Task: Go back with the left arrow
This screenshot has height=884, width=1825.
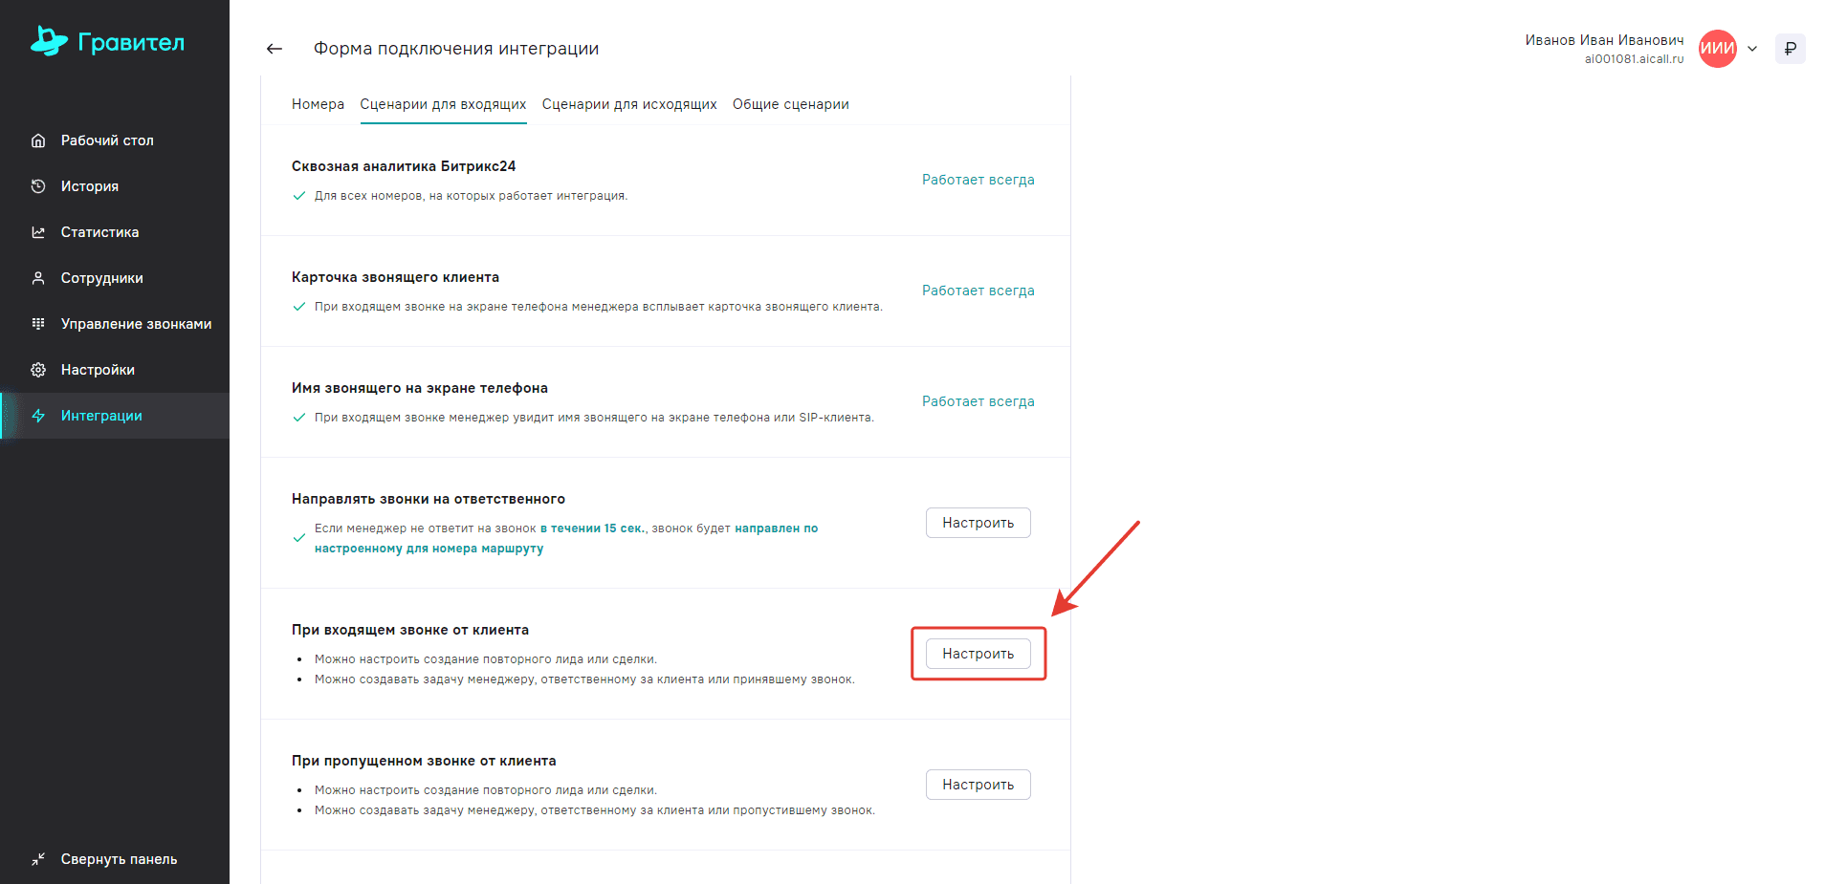Action: (x=275, y=49)
